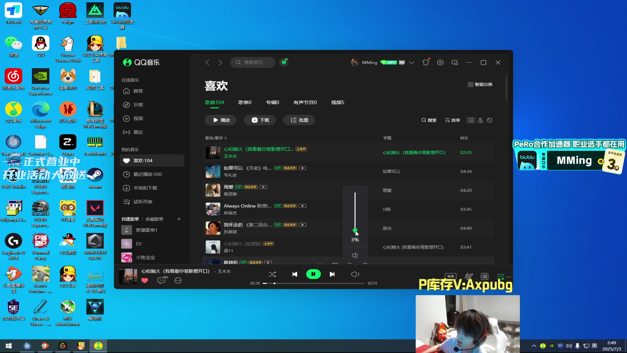Open the skin/theme shirt icon
Viewport: 627px width, 353px height.
pos(426,62)
